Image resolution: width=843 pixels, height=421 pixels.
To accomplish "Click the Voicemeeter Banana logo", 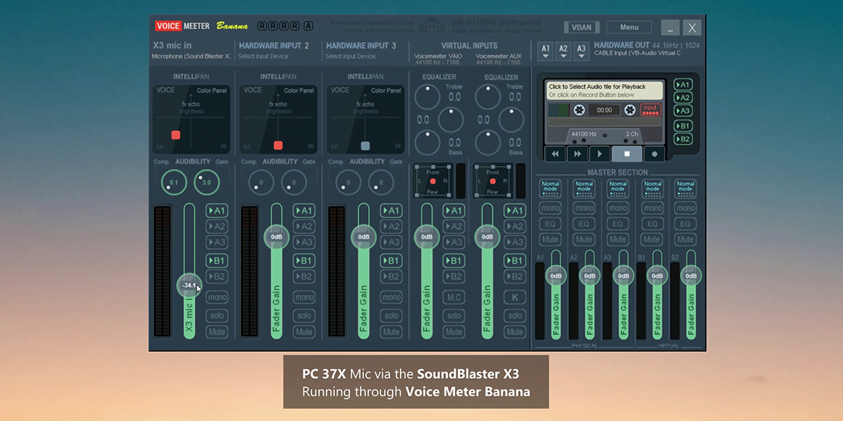I will pyautogui.click(x=202, y=26).
